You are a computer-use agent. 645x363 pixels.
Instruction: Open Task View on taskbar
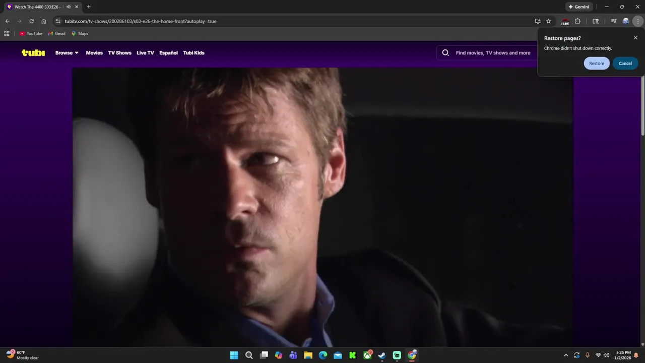[x=264, y=355]
